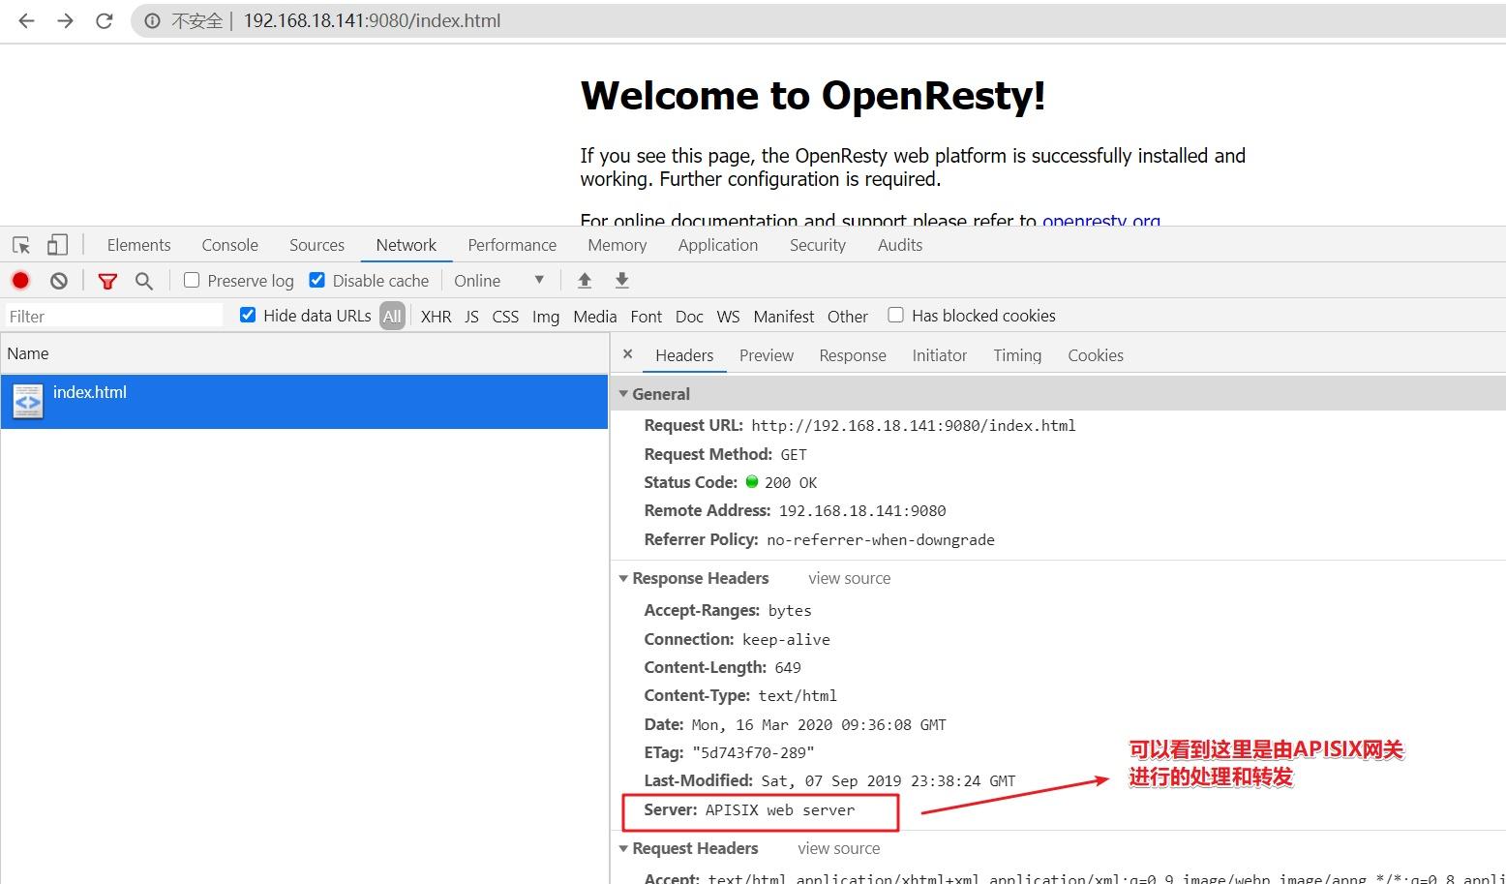Click the ETag header value
Viewport: 1506px width, 884px height.
click(x=753, y=752)
